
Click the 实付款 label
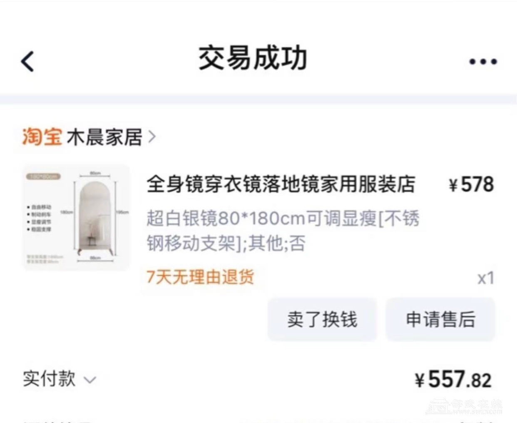[x=49, y=379]
